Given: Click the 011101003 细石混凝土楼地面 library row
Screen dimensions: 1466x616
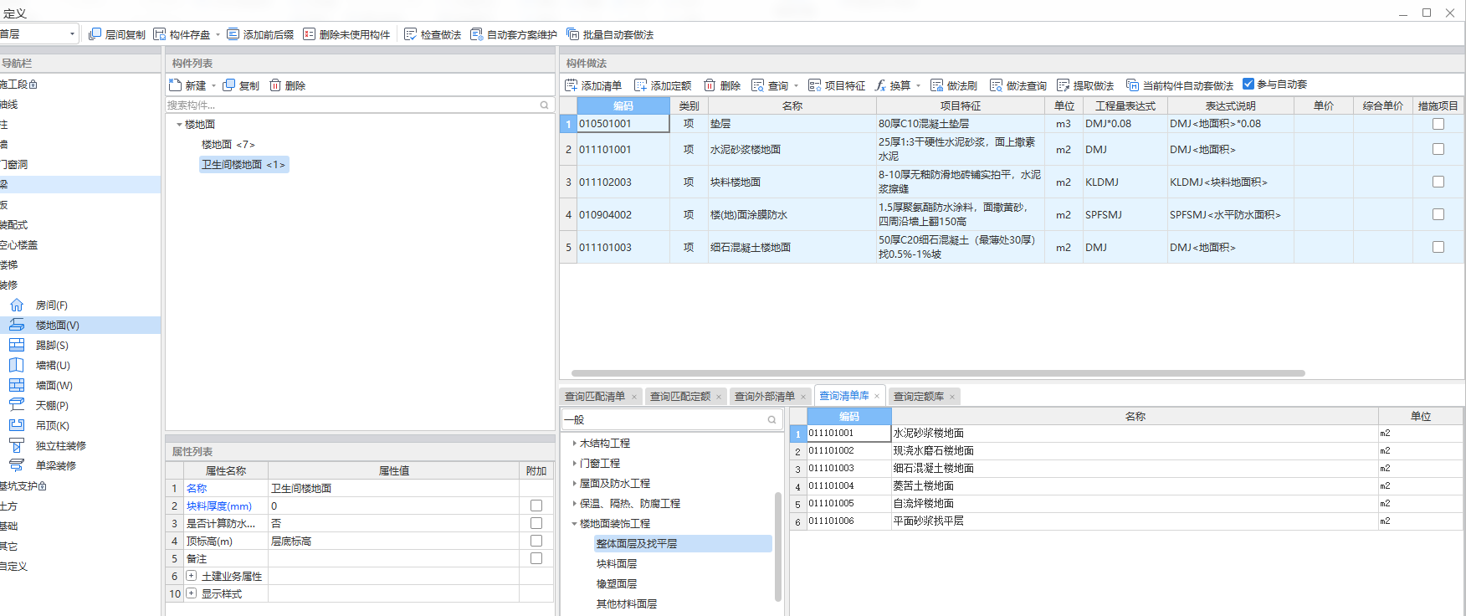Looking at the screenshot, I should point(1126,469).
